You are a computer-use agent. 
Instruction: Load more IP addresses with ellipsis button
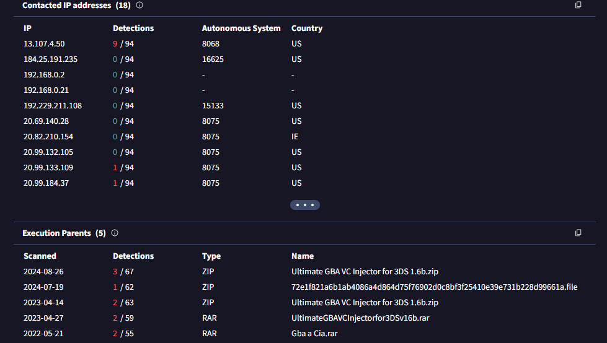[x=304, y=205]
